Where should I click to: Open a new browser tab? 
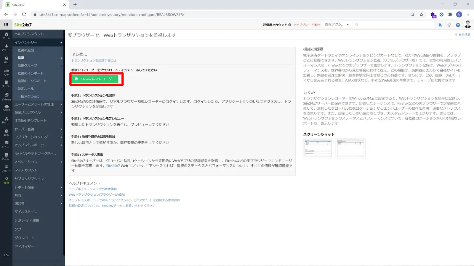(75, 5)
